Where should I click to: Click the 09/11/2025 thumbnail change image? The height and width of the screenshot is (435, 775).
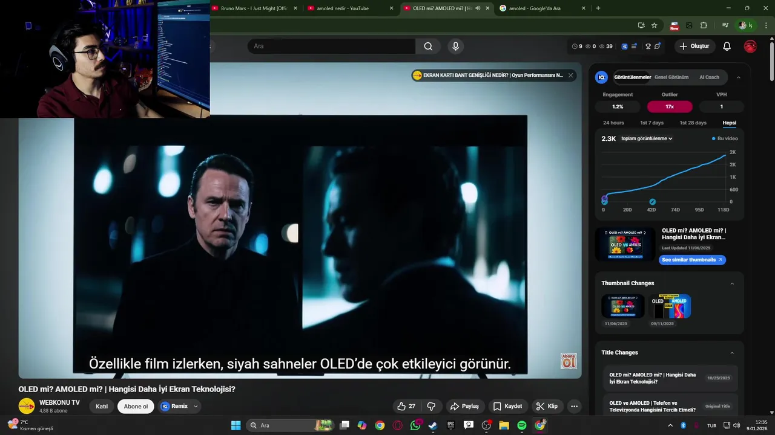[x=670, y=306]
